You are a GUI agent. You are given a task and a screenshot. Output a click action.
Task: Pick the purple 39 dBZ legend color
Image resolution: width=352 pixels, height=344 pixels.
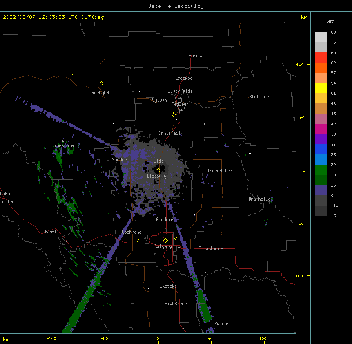[321, 139]
